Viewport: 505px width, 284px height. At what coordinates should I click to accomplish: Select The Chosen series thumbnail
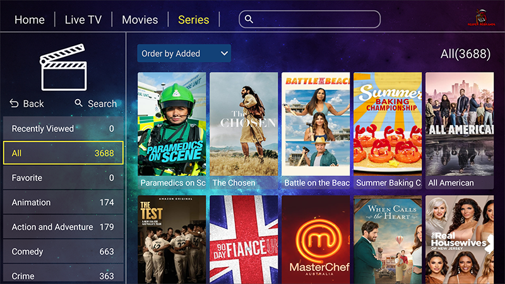tap(244, 131)
